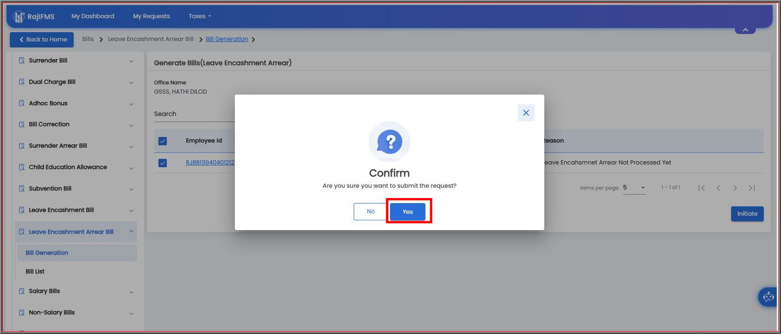Expand the Dual Charge Bill section
Viewport: 781px width, 334px height.
click(x=131, y=82)
